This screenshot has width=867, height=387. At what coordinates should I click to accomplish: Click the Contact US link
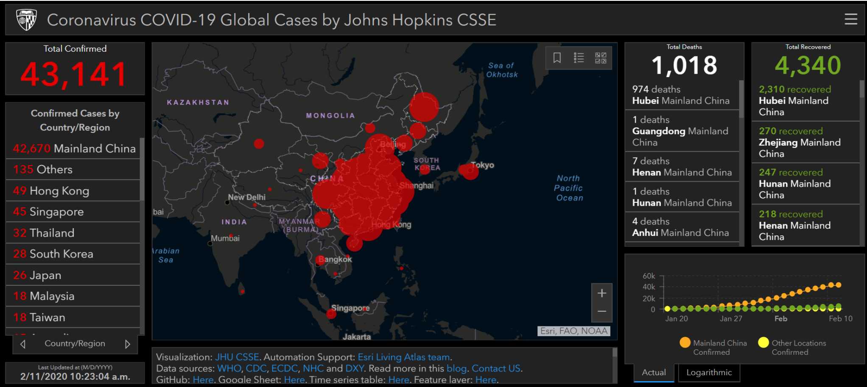(x=495, y=368)
